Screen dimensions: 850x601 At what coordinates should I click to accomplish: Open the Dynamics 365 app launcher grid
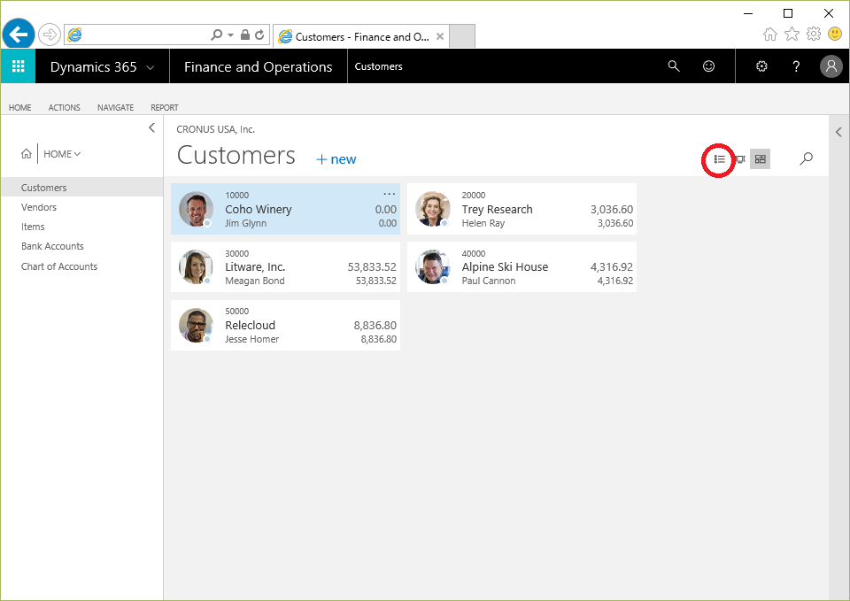click(18, 66)
